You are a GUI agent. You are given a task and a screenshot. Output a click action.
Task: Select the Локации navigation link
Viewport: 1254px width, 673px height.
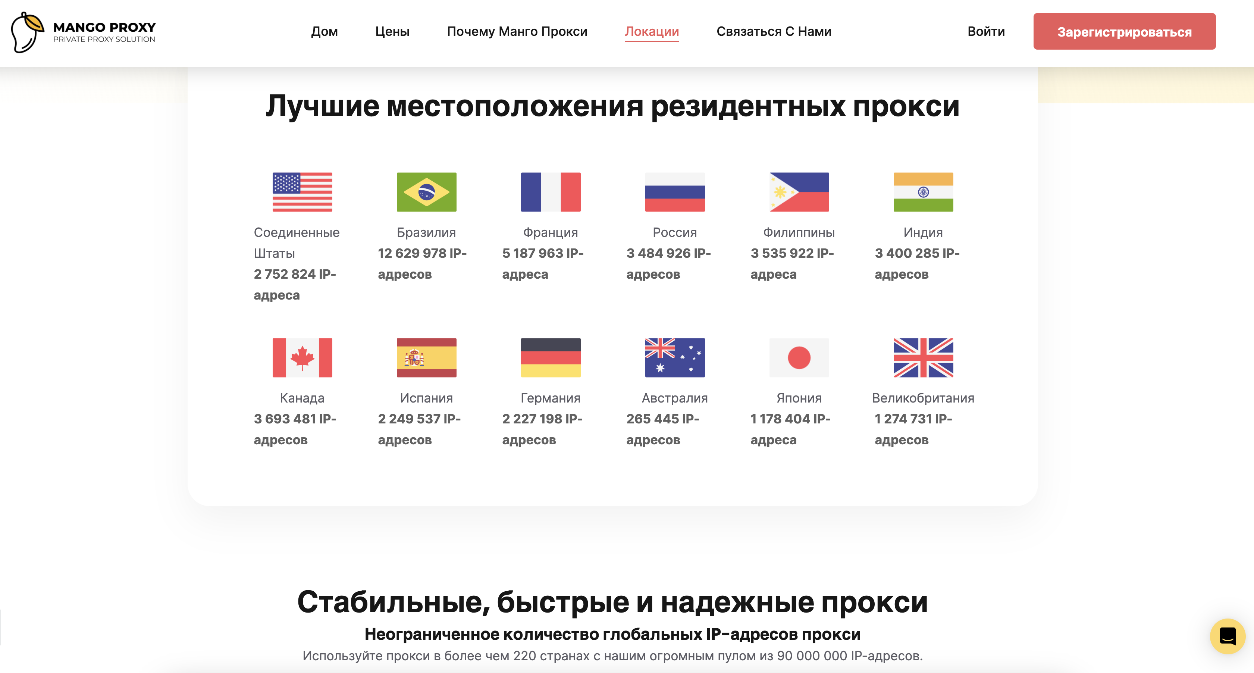click(651, 32)
